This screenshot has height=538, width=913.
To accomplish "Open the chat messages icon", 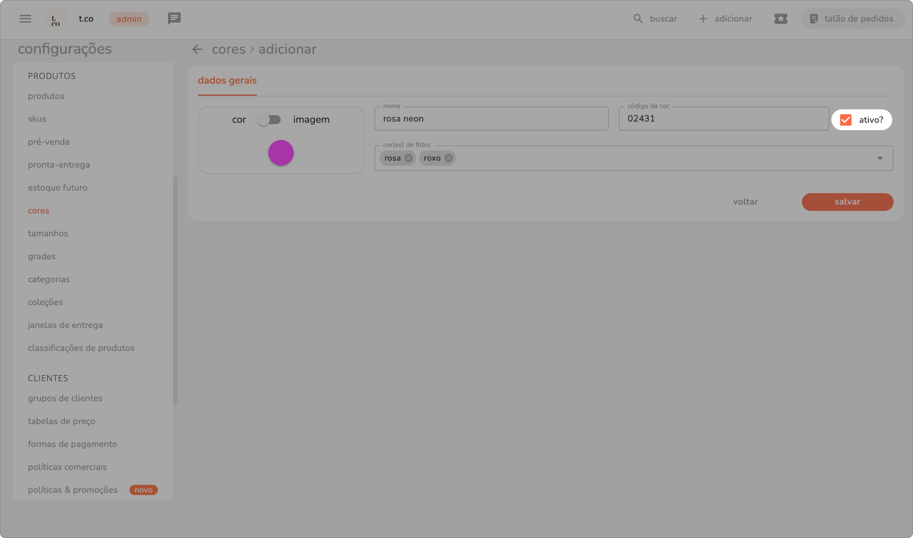I will (174, 19).
